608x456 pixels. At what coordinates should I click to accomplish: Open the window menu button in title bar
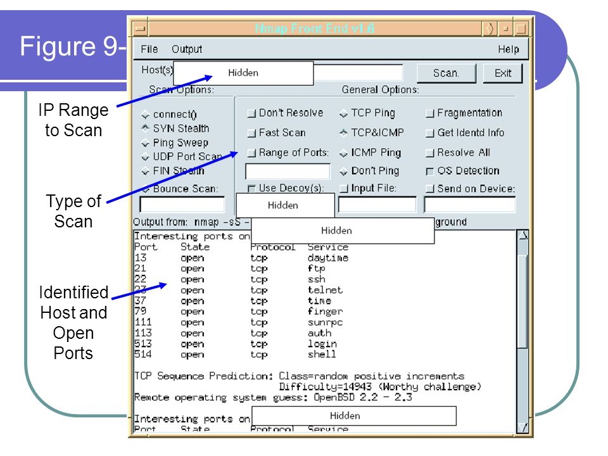point(141,28)
